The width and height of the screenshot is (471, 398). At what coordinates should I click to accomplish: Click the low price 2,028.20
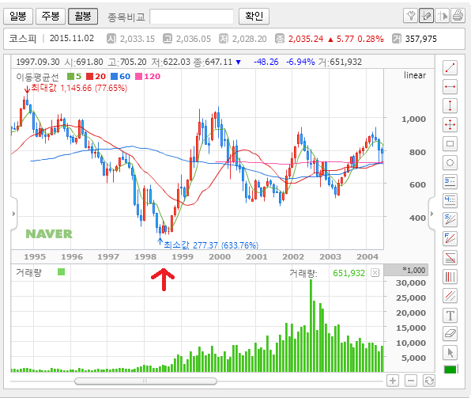pyautogui.click(x=249, y=39)
